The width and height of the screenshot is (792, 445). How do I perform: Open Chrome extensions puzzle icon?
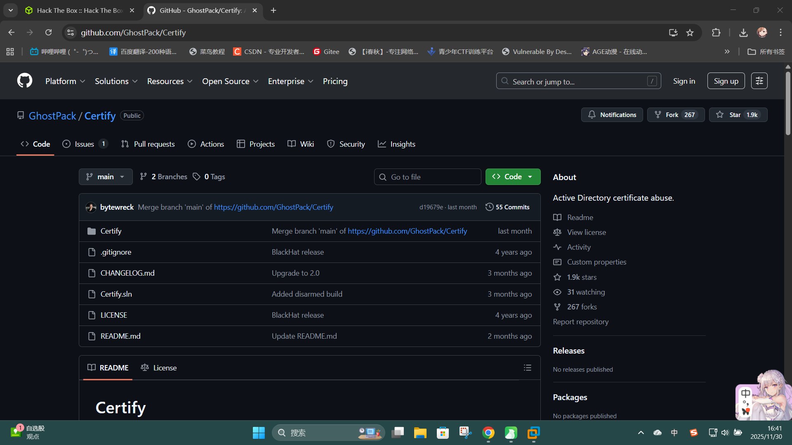(x=716, y=33)
